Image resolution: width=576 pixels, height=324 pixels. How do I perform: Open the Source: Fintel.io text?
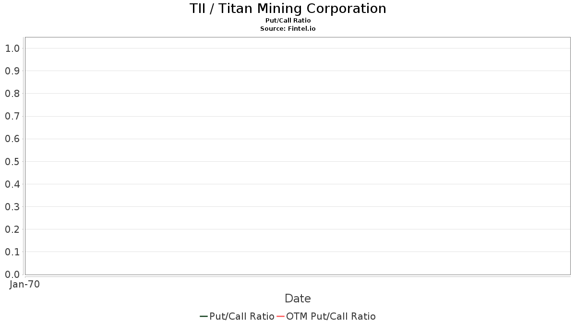pos(288,29)
